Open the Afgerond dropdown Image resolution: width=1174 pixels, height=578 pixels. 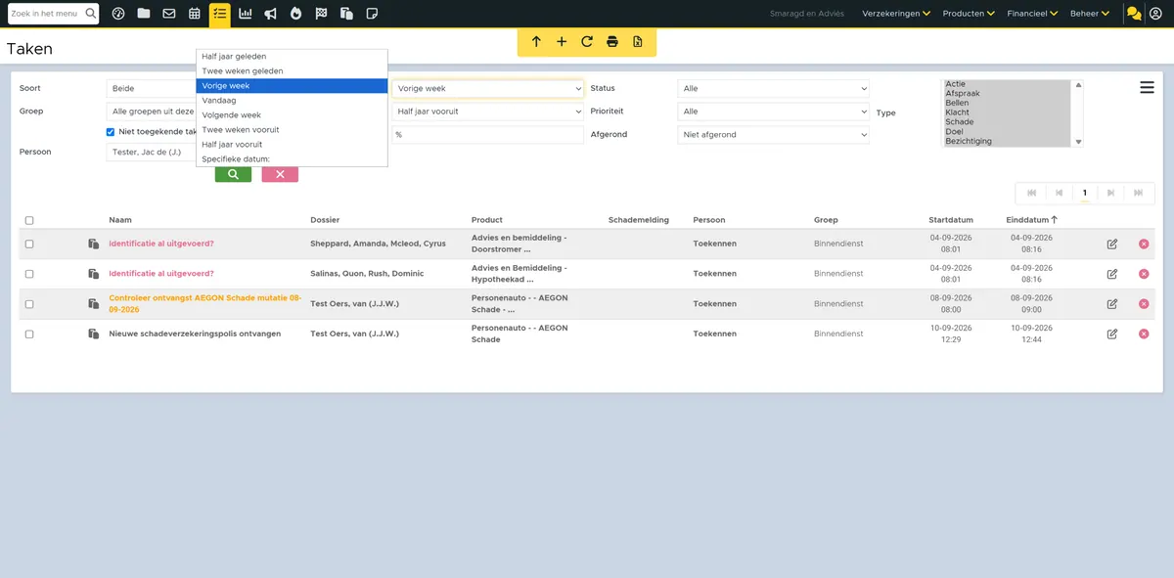coord(773,135)
